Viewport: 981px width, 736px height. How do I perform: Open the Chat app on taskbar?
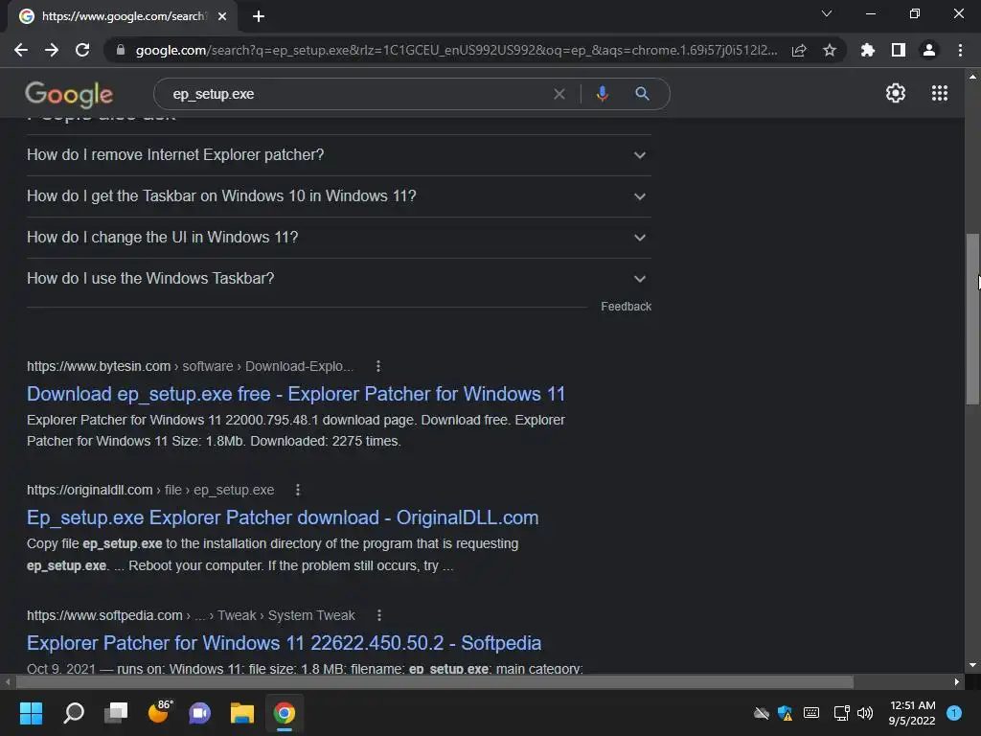tap(200, 713)
